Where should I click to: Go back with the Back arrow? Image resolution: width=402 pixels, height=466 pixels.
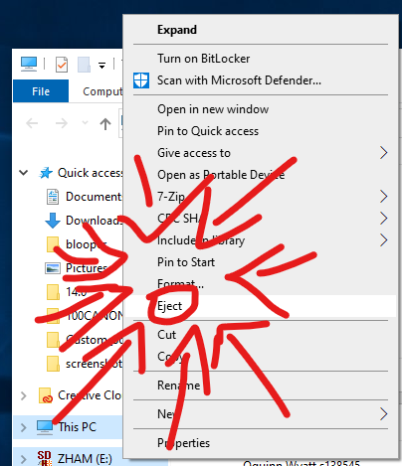click(32, 123)
